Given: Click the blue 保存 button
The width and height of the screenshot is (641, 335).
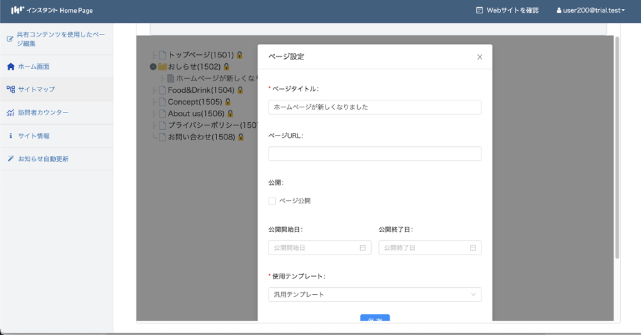Looking at the screenshot, I should coord(374,319).
